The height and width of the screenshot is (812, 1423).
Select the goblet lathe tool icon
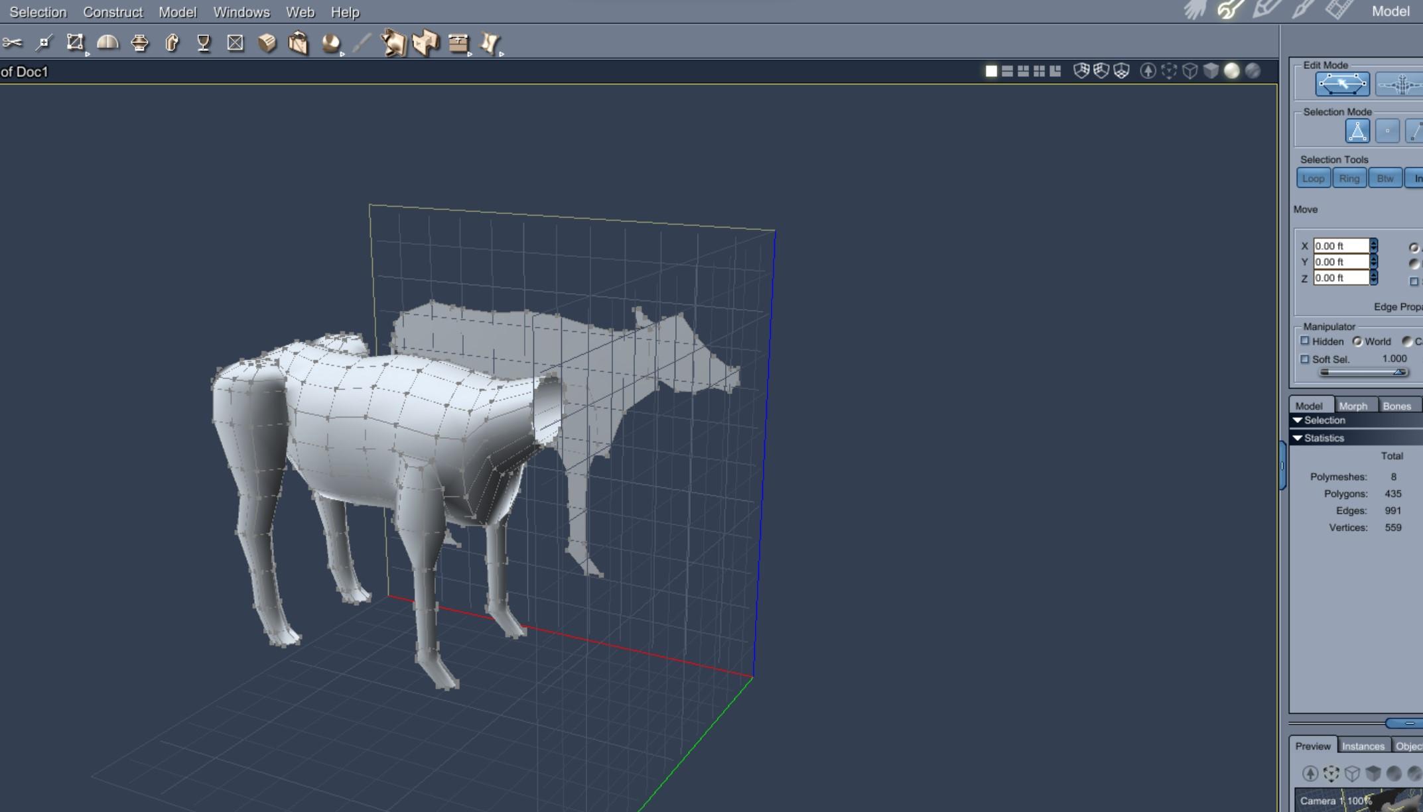204,43
